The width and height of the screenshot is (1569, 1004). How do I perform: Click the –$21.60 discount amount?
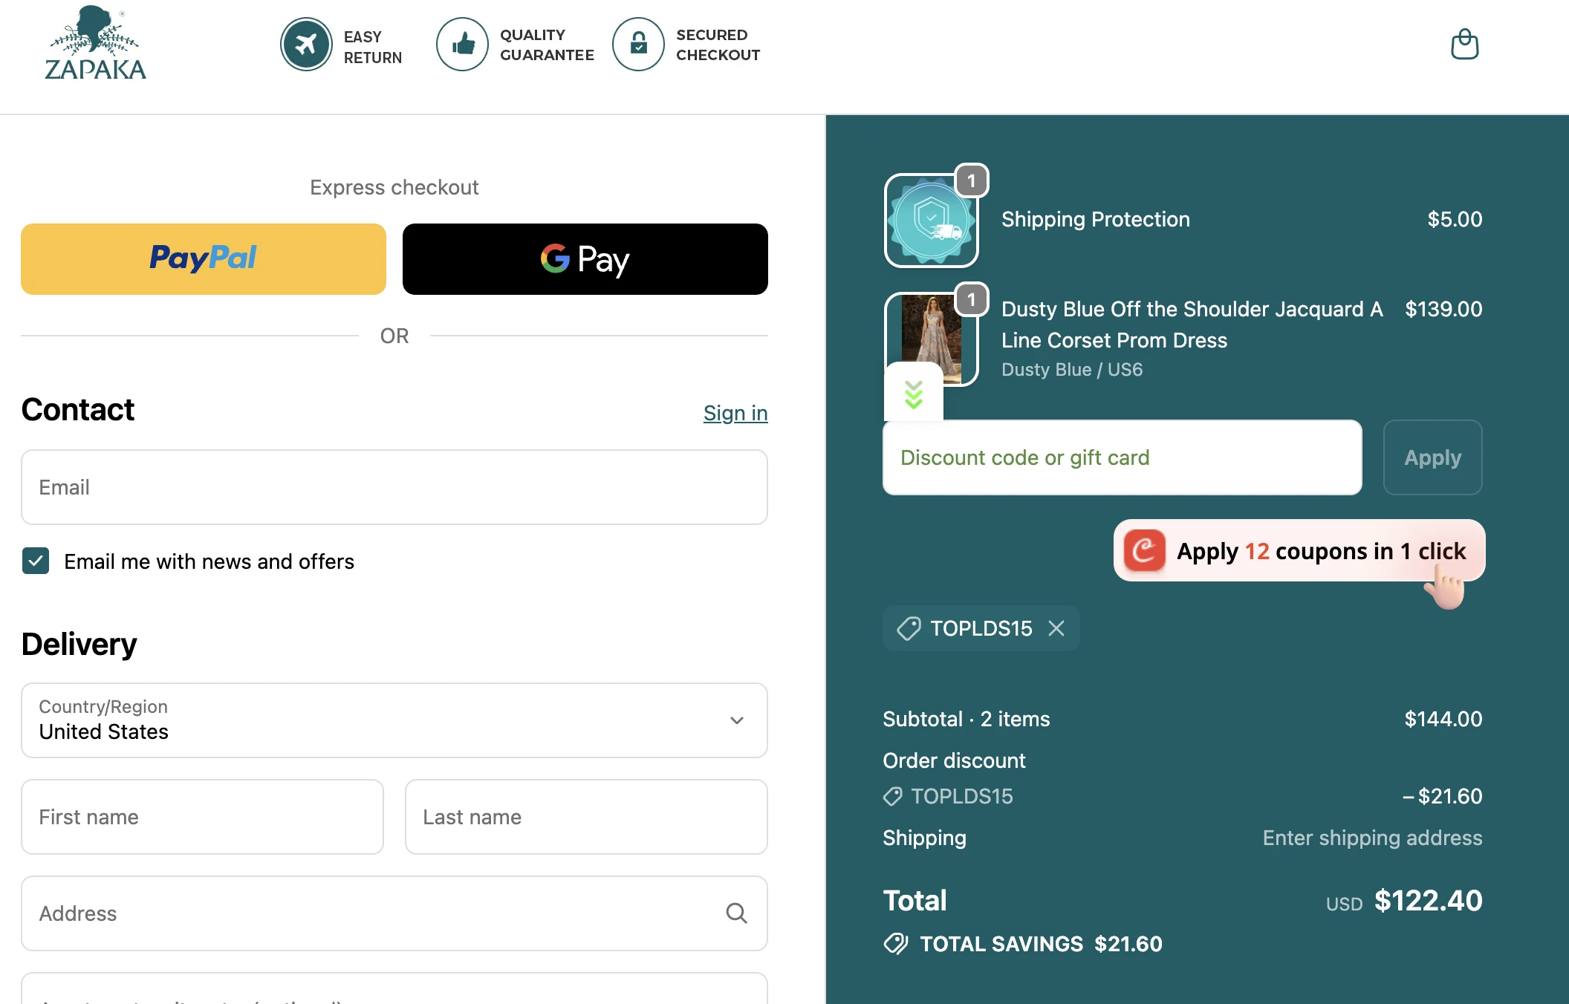tap(1442, 796)
